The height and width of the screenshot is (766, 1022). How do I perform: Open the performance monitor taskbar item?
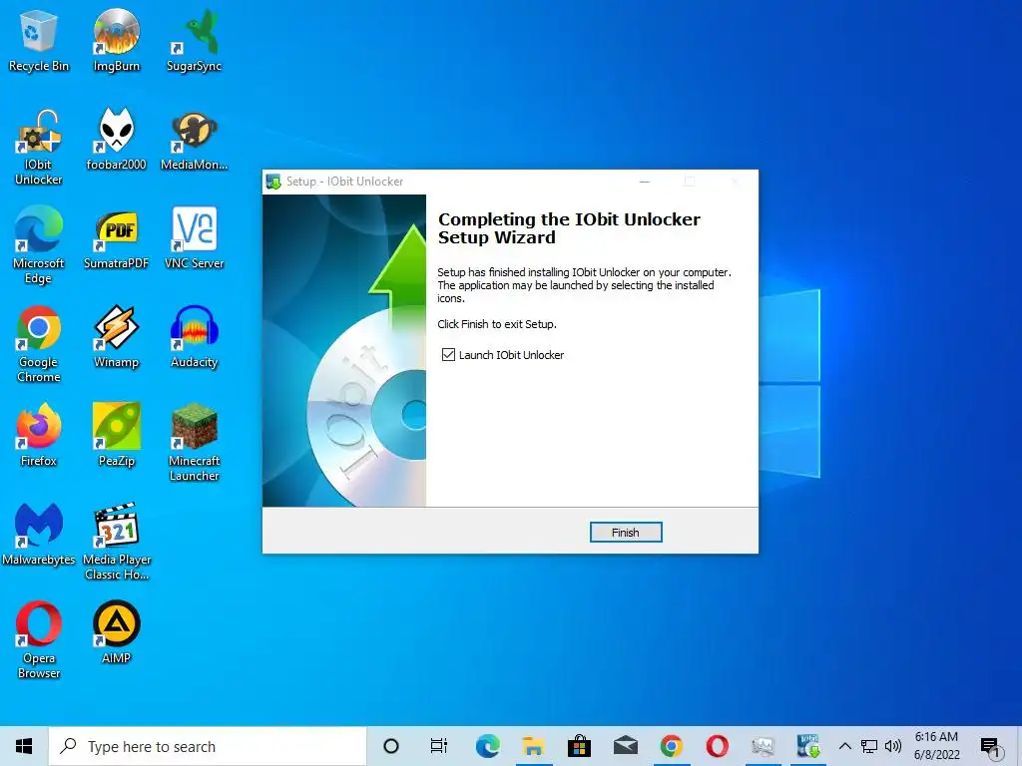click(x=763, y=746)
